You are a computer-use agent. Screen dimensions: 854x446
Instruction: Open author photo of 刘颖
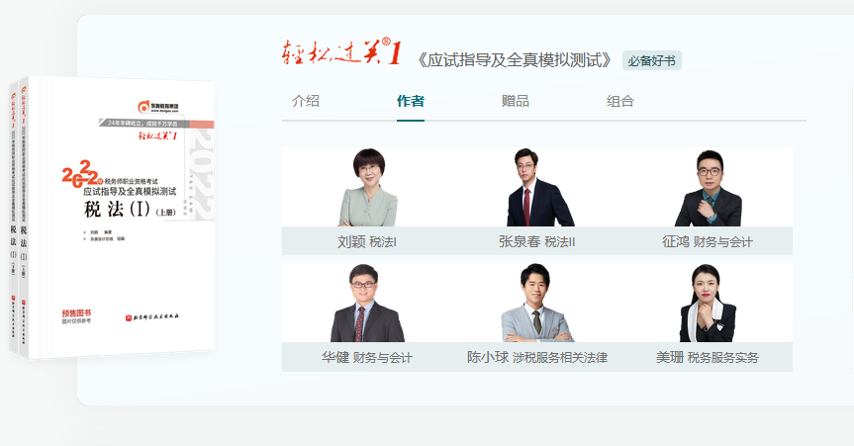pyautogui.click(x=368, y=187)
